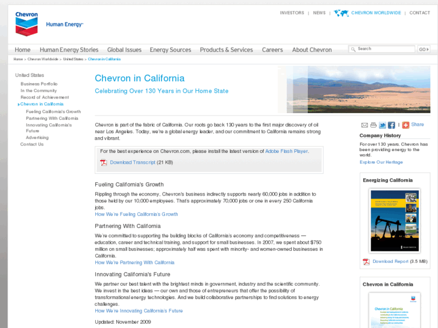
Task: Click the Human Energy tagline
Action: click(x=64, y=25)
